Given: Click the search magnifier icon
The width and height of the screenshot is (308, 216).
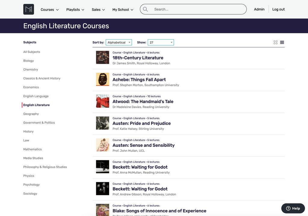Looking at the screenshot, I should pyautogui.click(x=145, y=9).
